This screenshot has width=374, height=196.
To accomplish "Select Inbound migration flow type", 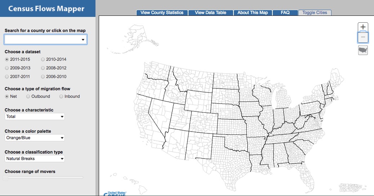I will [x=61, y=96].
